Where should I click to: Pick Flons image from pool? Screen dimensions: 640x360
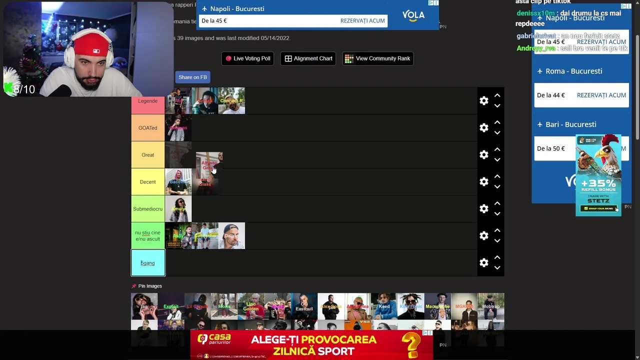coord(224,306)
